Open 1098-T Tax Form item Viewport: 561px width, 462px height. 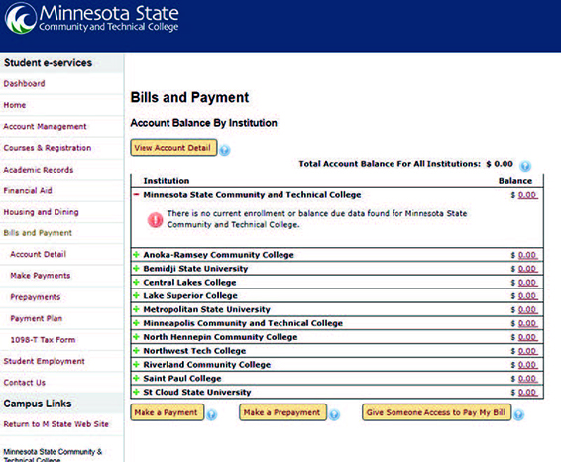[x=43, y=340]
